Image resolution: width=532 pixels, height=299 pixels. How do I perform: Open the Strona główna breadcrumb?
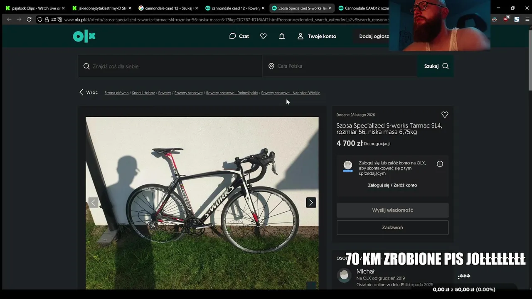116,93
